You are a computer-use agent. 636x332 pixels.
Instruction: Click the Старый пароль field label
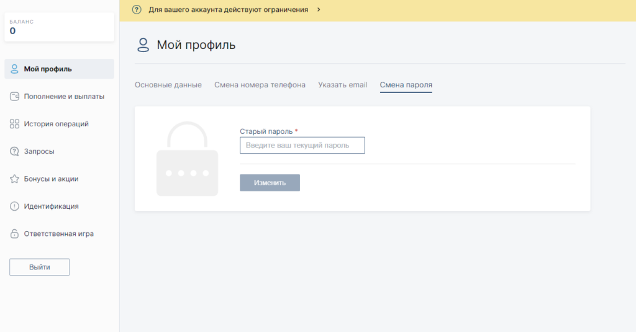pyautogui.click(x=266, y=131)
